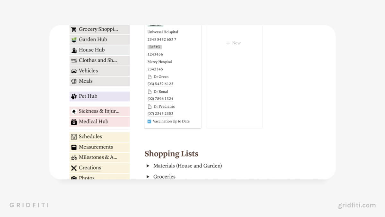Click the plant icon beside Garden Hub
This screenshot has width=385, height=217.
[74, 40]
